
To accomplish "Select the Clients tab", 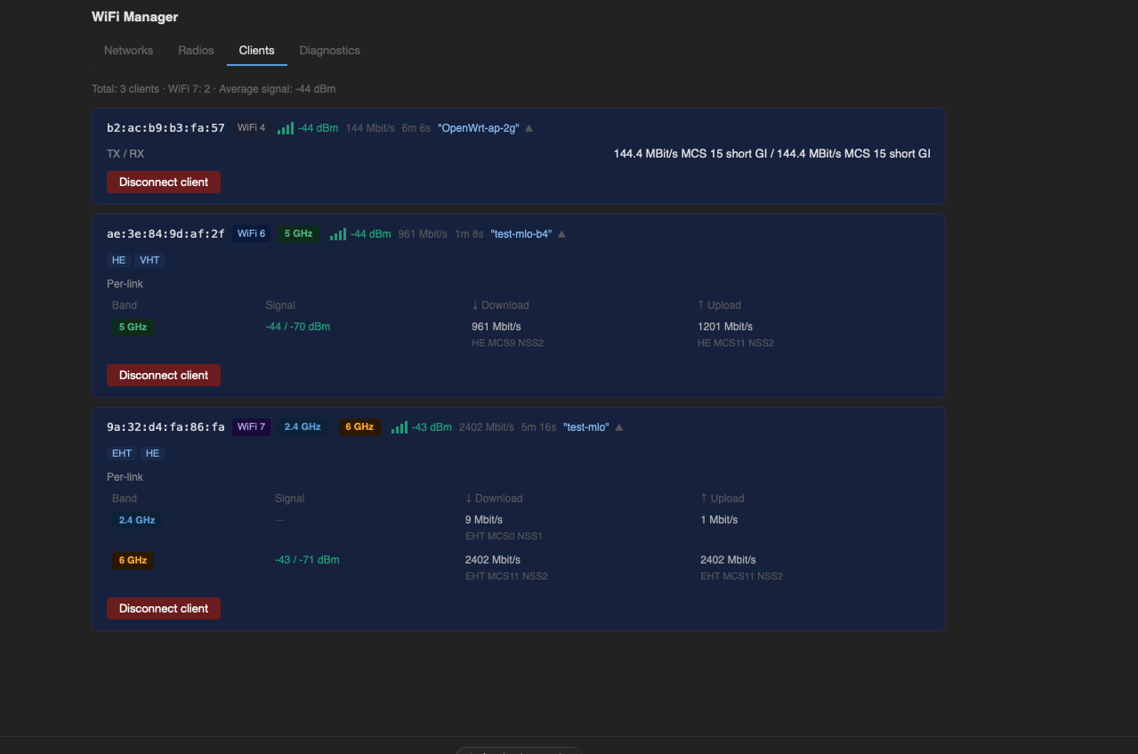I will [256, 50].
